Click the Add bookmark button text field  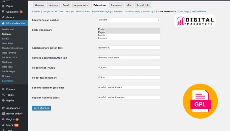tap(129, 48)
